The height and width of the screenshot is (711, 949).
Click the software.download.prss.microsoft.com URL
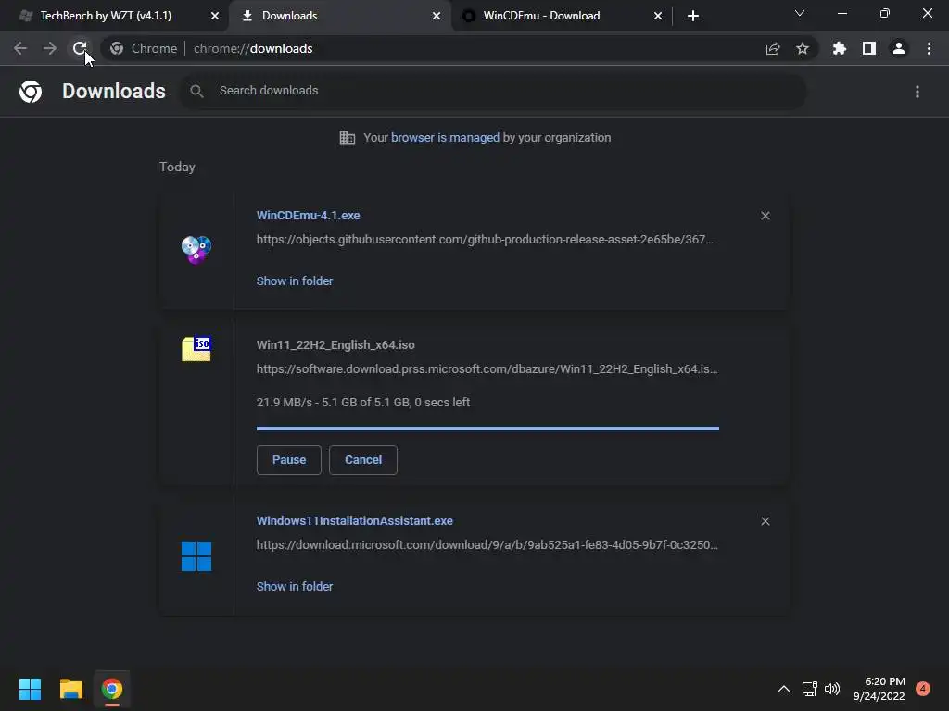pos(487,368)
